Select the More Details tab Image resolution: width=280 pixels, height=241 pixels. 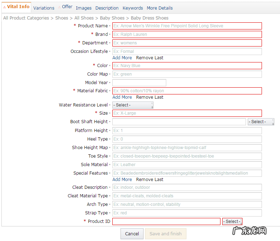(x=159, y=8)
